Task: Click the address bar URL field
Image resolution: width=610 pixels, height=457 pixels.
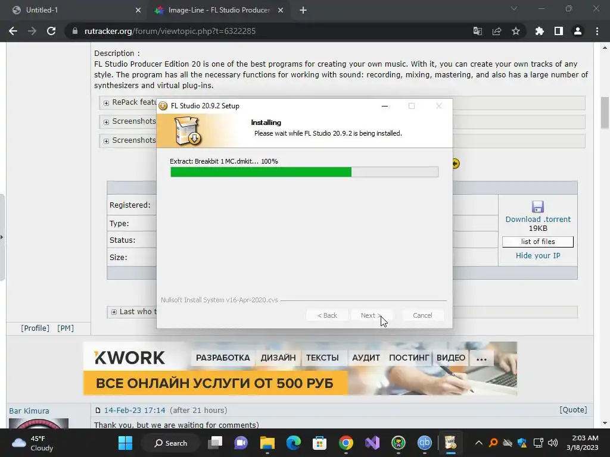Action: point(269,31)
